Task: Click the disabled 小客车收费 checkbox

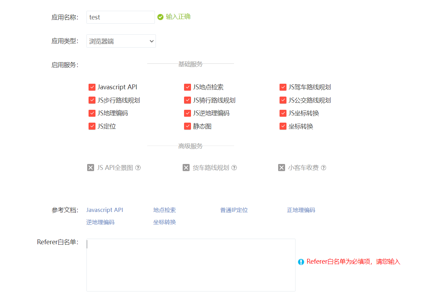Action: [282, 168]
